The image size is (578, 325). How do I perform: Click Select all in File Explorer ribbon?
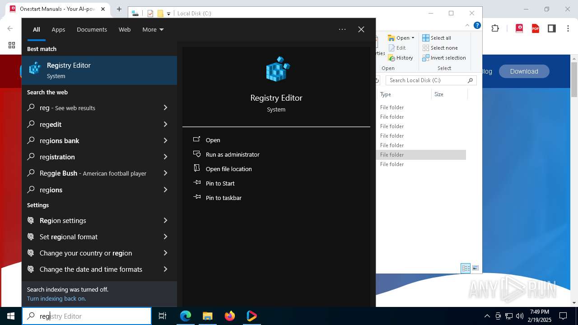tap(437, 38)
